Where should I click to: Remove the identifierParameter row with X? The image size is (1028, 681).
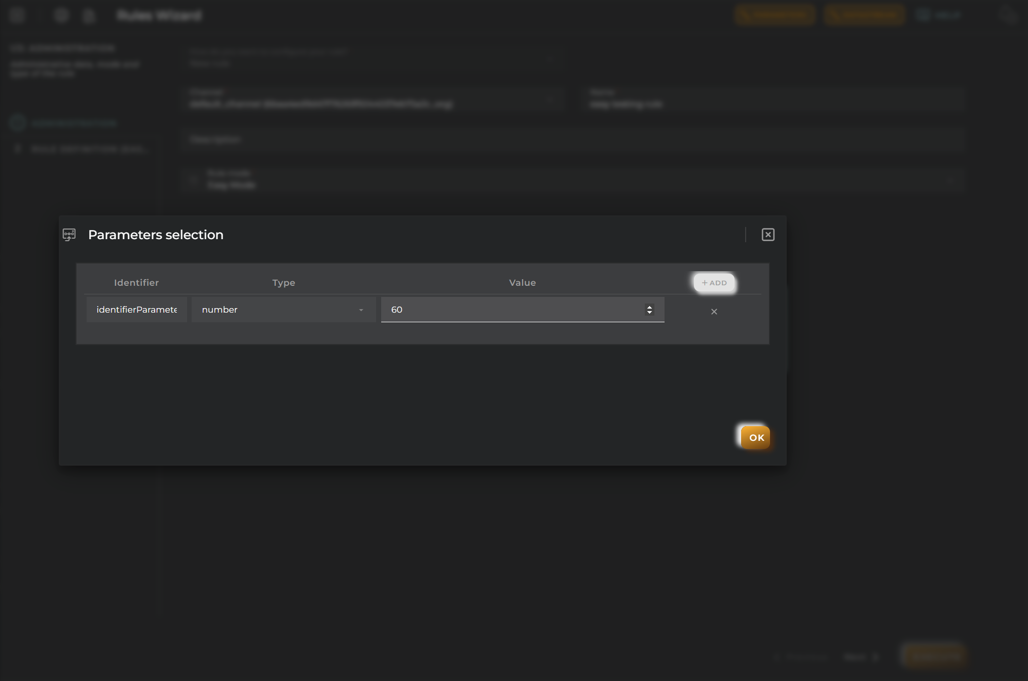click(x=714, y=312)
